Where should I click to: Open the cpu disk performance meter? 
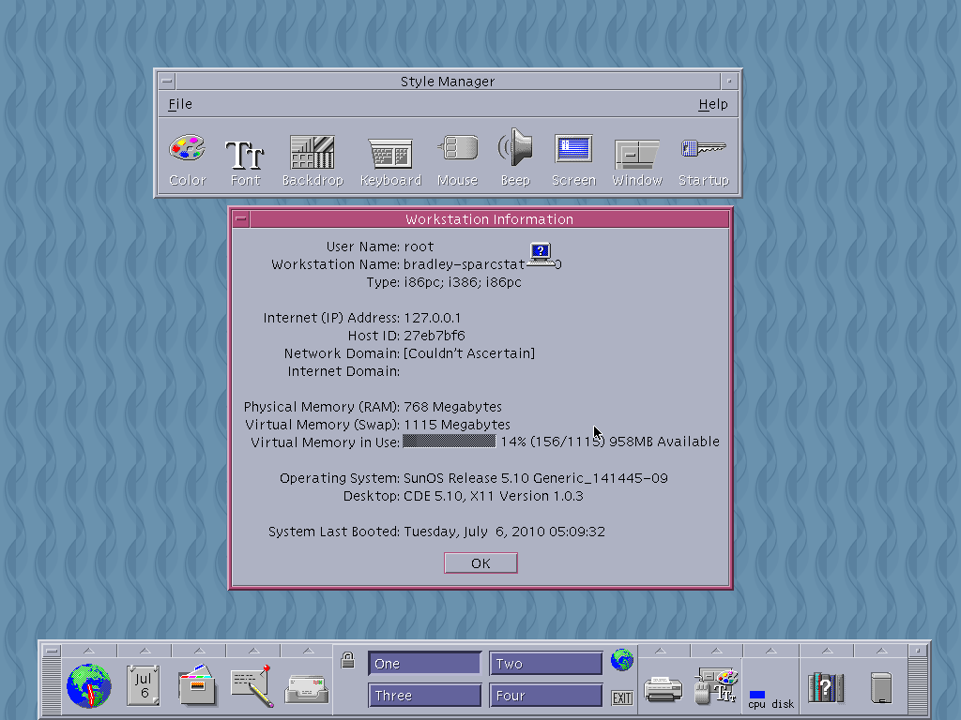click(x=770, y=699)
